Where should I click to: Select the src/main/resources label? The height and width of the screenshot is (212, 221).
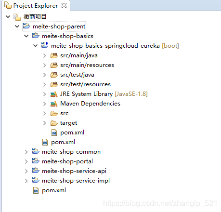(87, 65)
